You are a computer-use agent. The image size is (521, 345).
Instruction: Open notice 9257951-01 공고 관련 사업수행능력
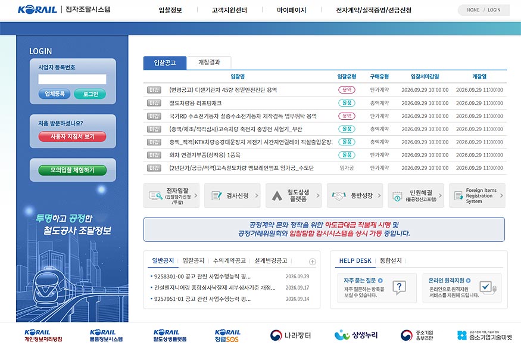coord(202,299)
